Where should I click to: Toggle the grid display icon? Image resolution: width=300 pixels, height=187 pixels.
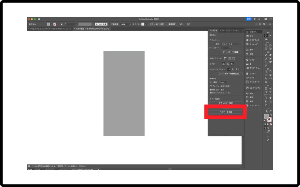tap(229, 58)
